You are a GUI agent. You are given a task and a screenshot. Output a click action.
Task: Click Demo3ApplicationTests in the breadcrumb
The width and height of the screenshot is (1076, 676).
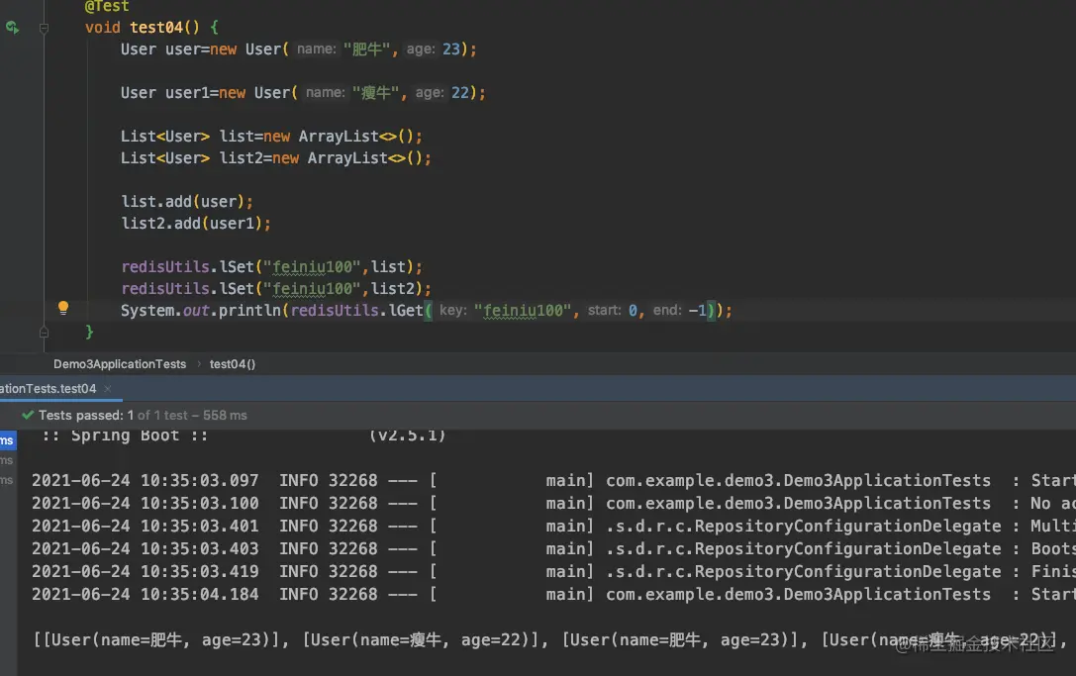[120, 364]
